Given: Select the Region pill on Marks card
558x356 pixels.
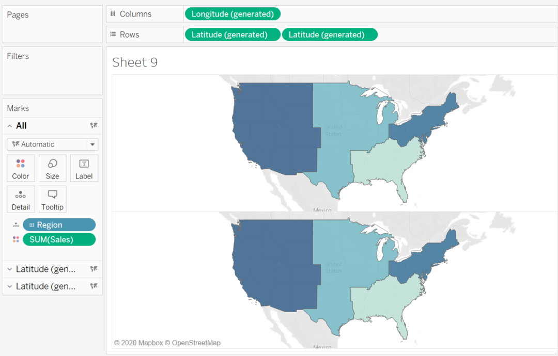Looking at the screenshot, I should 59,225.
